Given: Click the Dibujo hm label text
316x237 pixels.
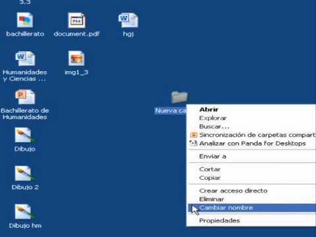Looking at the screenshot, I should coord(25,226).
